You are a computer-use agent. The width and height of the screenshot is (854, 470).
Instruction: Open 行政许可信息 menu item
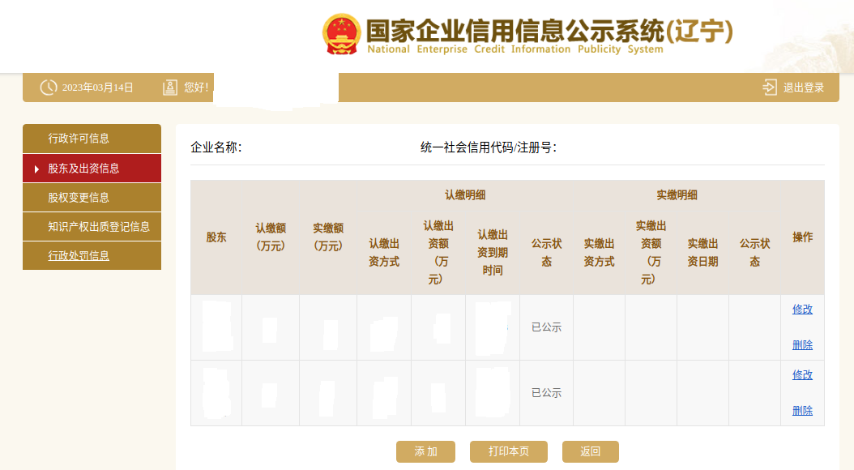(x=92, y=139)
